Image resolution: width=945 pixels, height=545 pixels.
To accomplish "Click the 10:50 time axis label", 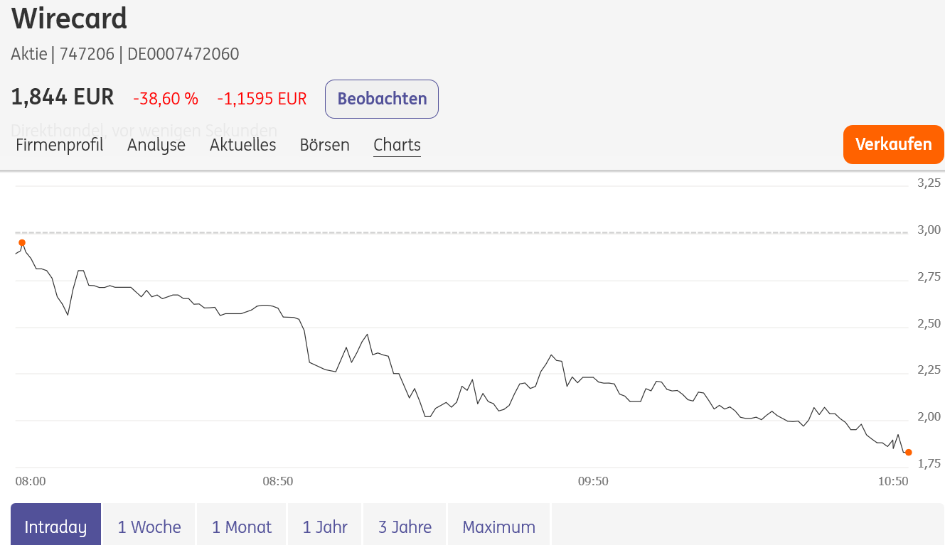I will click(x=894, y=481).
